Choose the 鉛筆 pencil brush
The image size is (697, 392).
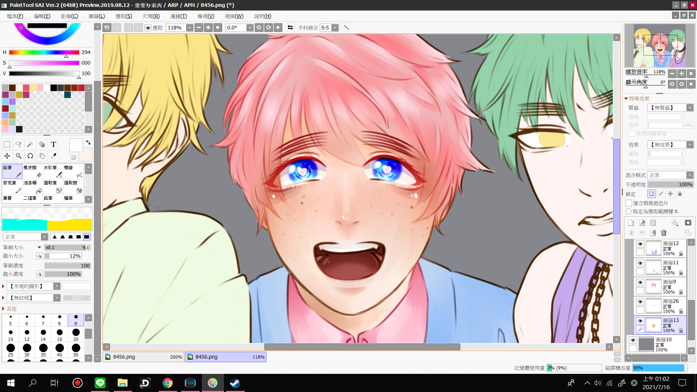[x=12, y=171]
